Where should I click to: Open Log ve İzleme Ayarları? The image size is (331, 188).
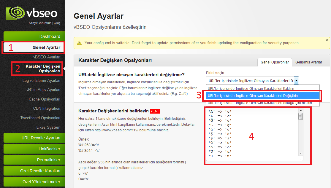coord(41,81)
